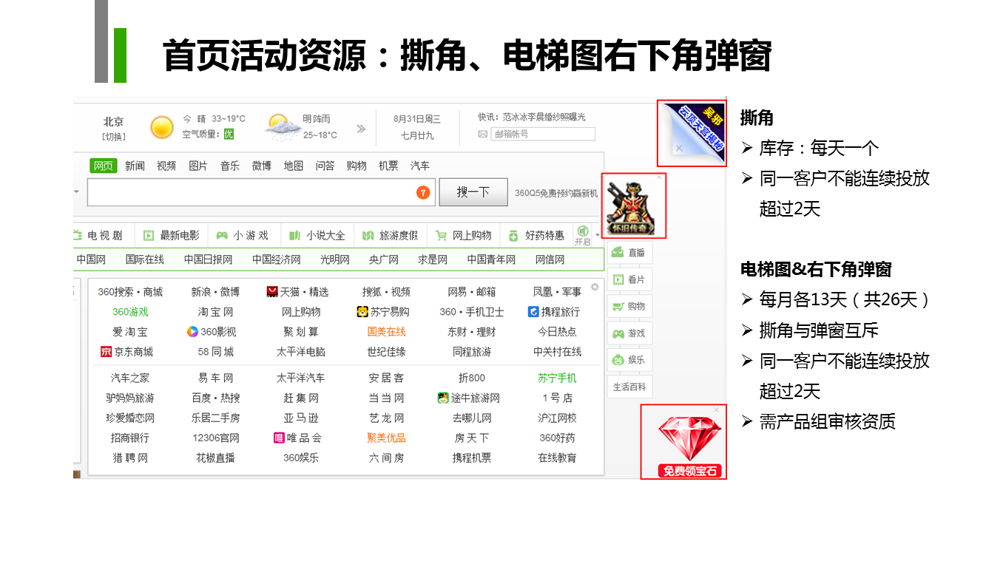Open the 看片 sidebar icon

(618, 280)
